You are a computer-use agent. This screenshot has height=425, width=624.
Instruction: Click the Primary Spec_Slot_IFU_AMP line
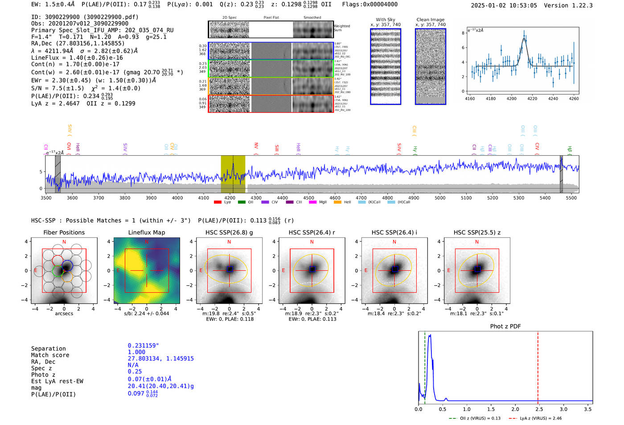point(103,30)
